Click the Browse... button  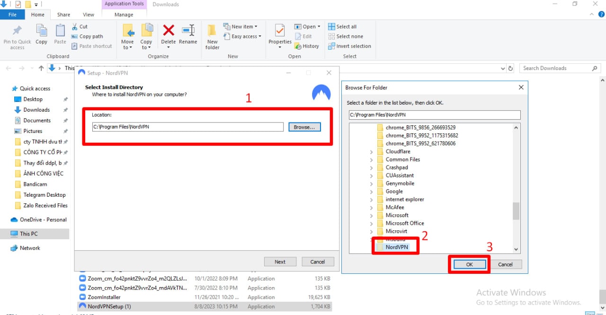pos(304,127)
